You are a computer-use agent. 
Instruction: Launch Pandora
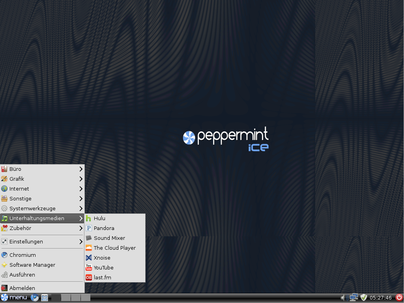click(x=105, y=228)
